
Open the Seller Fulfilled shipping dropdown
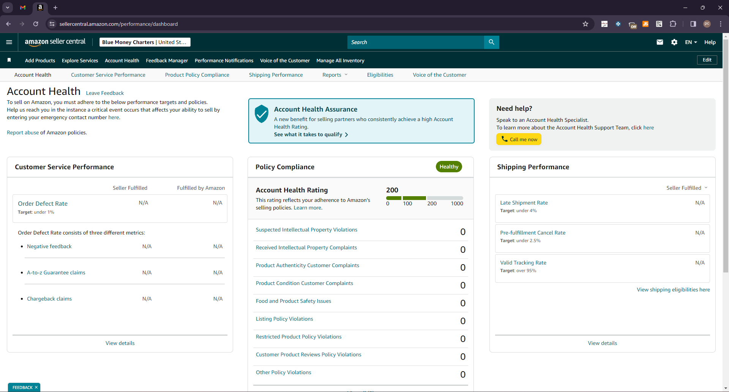[687, 188]
